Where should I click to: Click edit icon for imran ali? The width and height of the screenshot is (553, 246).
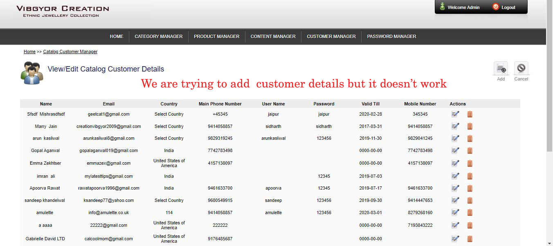455,176
